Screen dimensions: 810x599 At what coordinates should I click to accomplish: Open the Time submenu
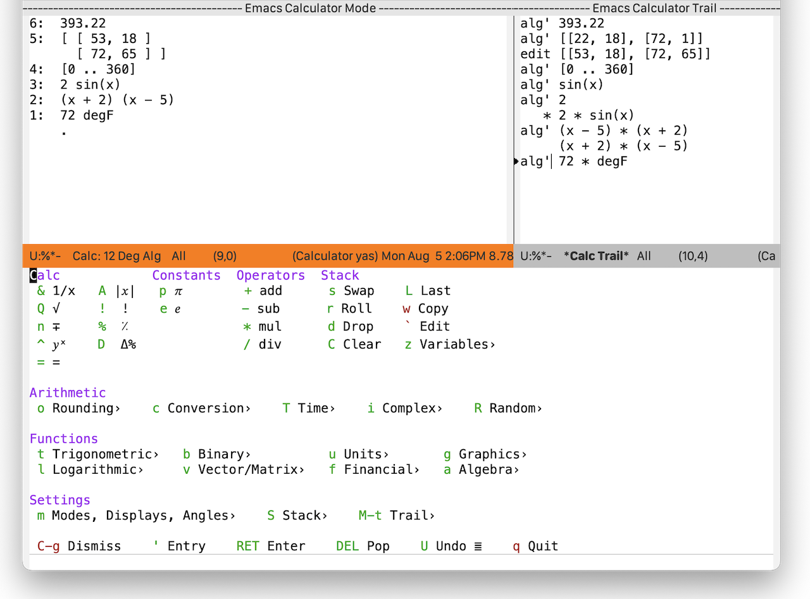pyautogui.click(x=309, y=409)
